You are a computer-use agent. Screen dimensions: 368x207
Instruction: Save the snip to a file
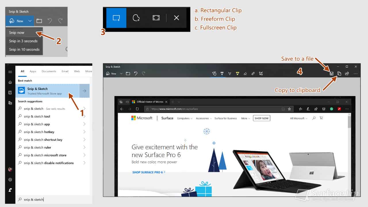click(332, 73)
